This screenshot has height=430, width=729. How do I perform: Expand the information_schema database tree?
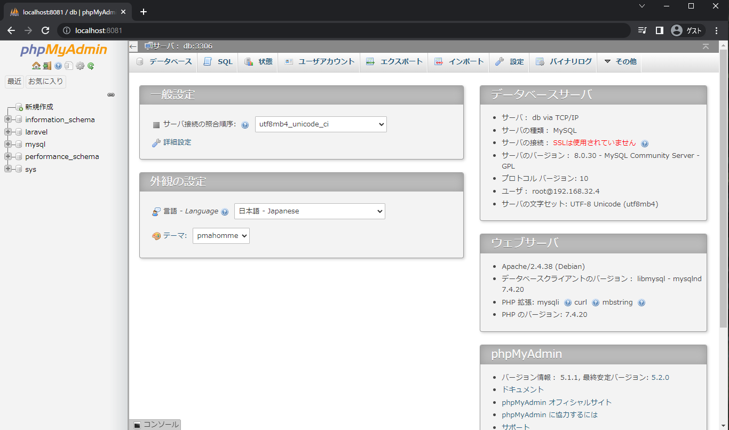8,120
